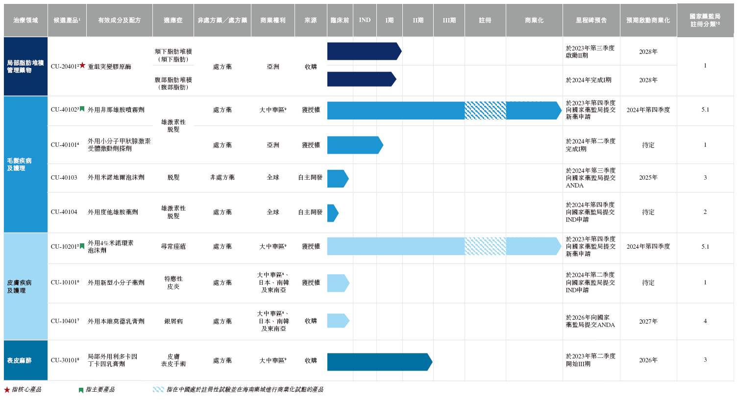Click the 適應症 column header
This screenshot has height=400, width=738.
point(173,20)
